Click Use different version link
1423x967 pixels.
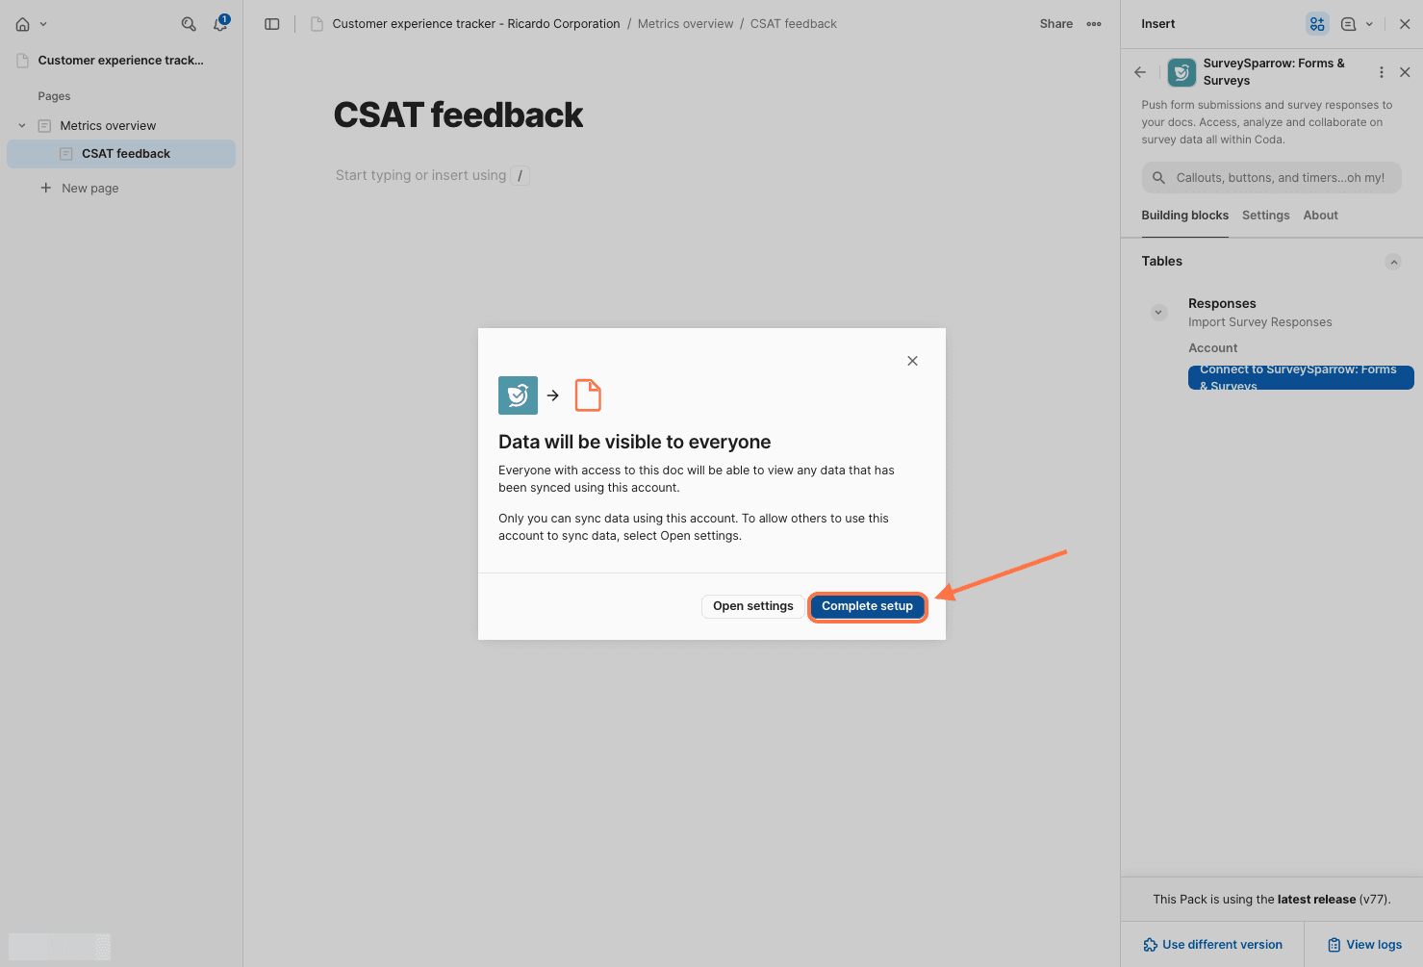(x=1212, y=945)
